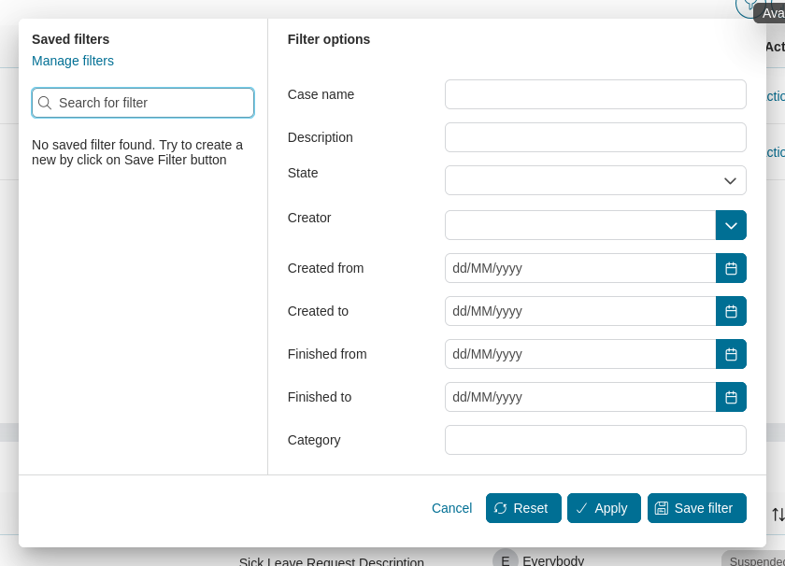The height and width of the screenshot is (566, 785).
Task: Open the Finished from calendar picker
Action: click(731, 354)
